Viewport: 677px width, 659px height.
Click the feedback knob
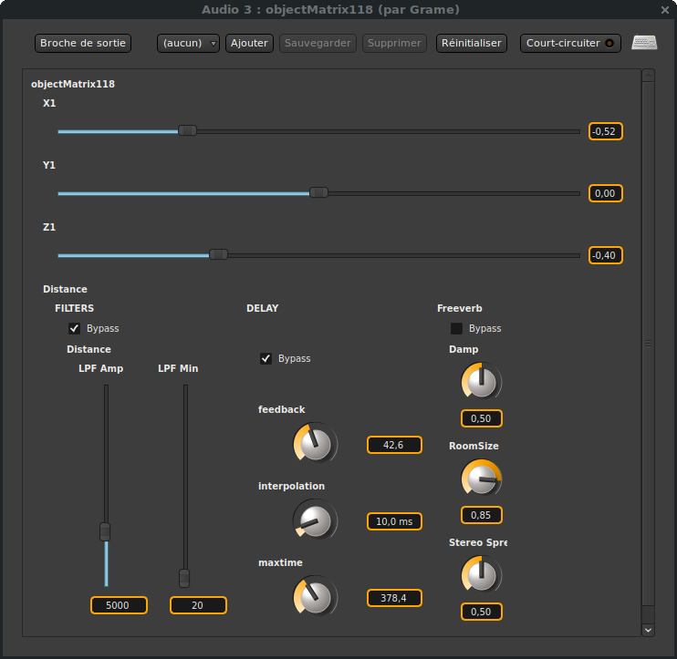pos(315,444)
